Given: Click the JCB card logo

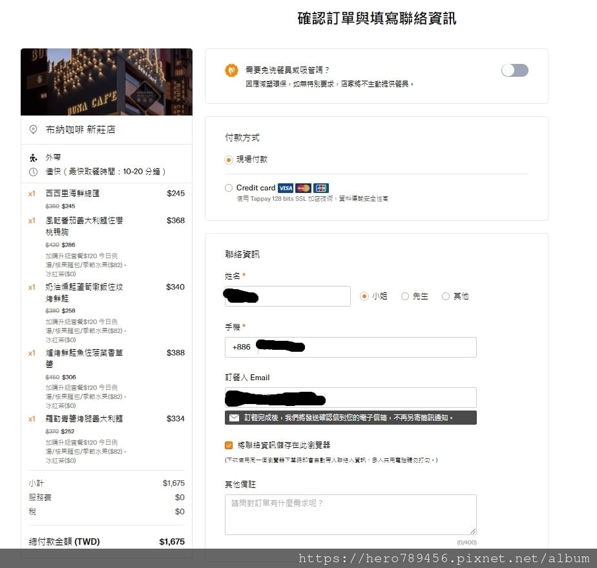Looking at the screenshot, I should coord(321,188).
